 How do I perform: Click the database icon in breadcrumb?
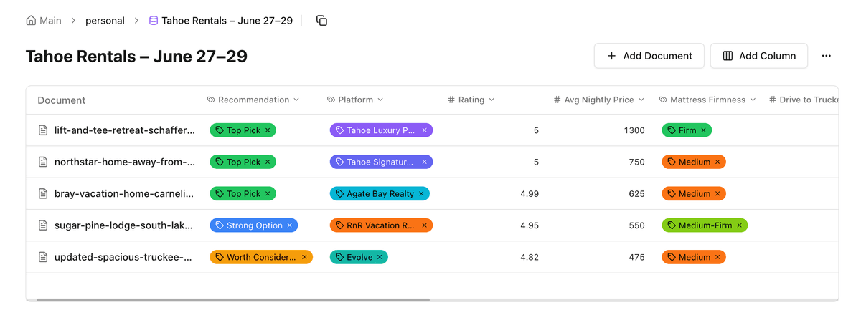point(153,21)
